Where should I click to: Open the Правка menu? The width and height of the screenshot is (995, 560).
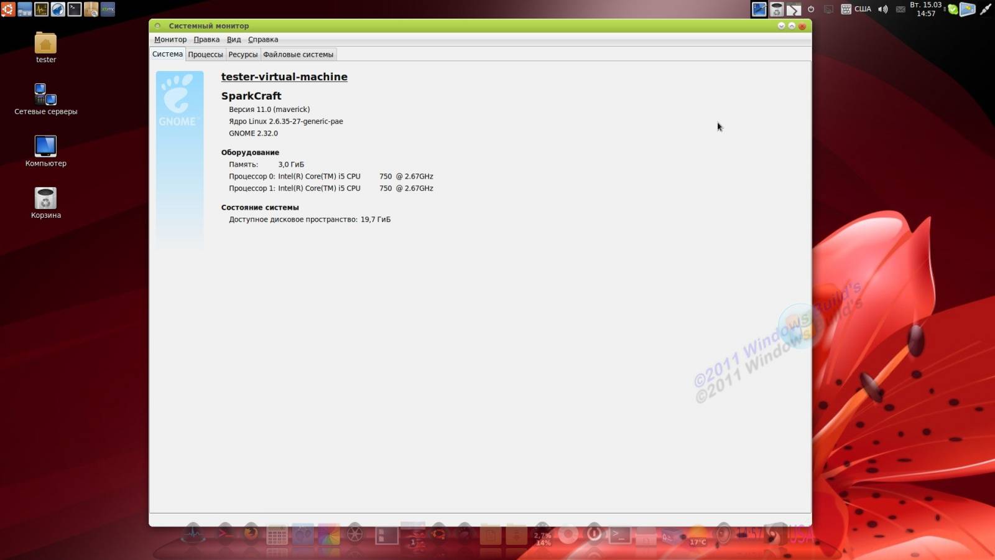click(x=206, y=39)
